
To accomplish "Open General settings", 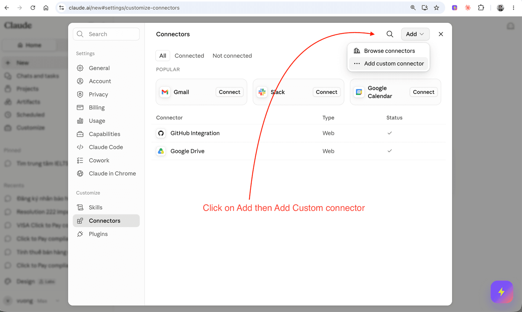I will pyautogui.click(x=106, y=68).
